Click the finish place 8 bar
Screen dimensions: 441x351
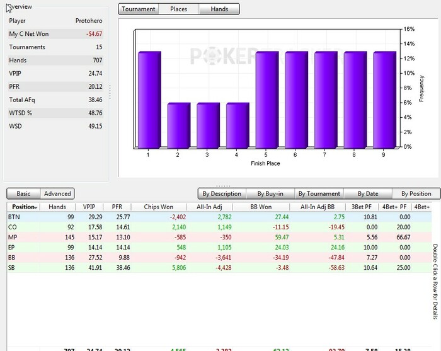tap(355, 100)
